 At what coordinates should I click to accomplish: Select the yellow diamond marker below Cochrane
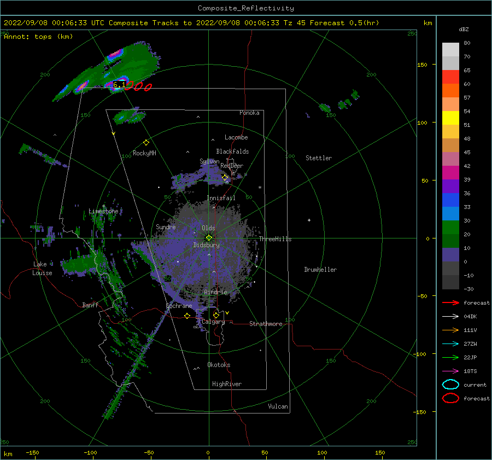click(187, 316)
